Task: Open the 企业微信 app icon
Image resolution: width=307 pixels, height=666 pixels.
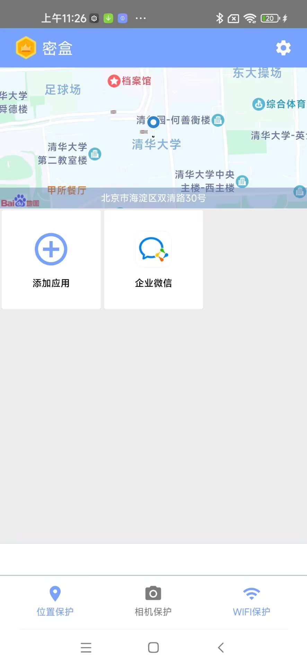Action: pos(153,249)
